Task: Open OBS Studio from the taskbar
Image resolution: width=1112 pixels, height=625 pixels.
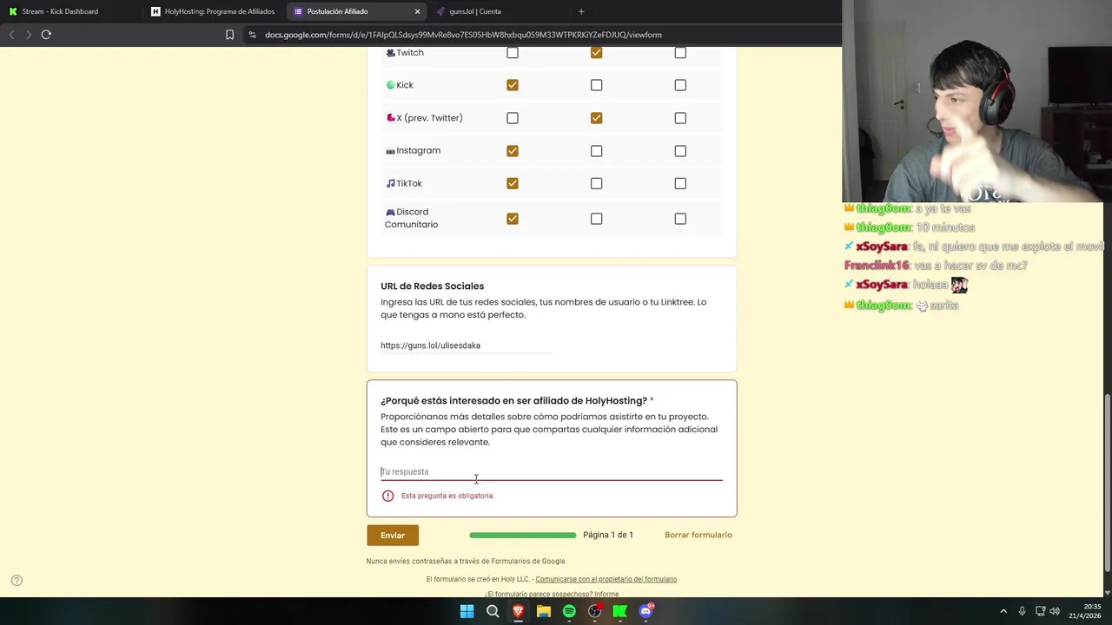Action: coord(594,611)
